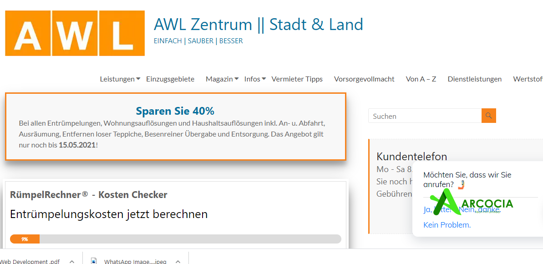The height and width of the screenshot is (264, 543).
Task: Expand the Magazin dropdown arrow
Action: click(237, 79)
